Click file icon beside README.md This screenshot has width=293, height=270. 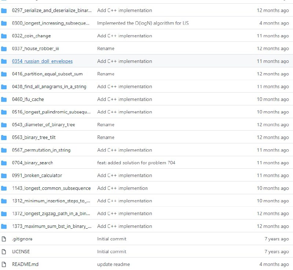[x=4, y=265]
